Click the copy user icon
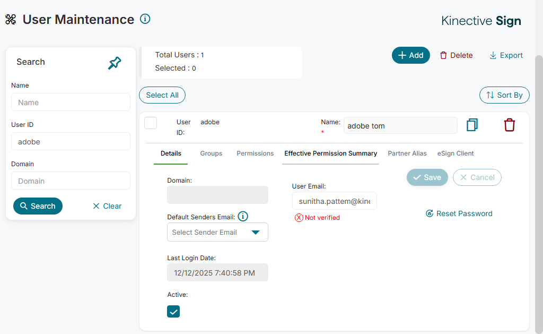The image size is (543, 334). point(472,125)
